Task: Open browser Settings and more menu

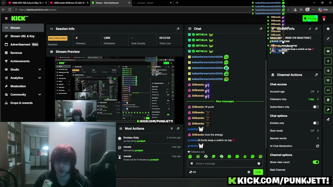Action: [x=313, y=10]
